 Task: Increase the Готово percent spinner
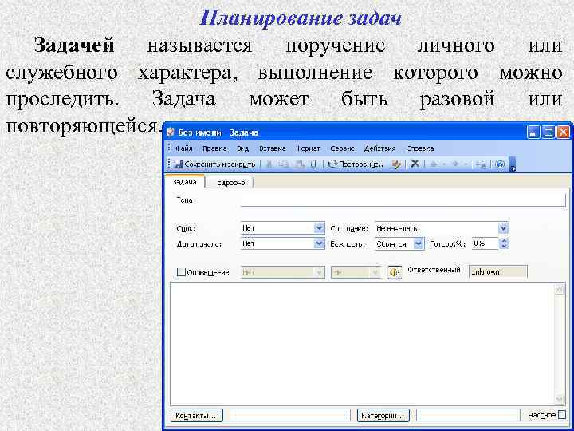pos(504,241)
